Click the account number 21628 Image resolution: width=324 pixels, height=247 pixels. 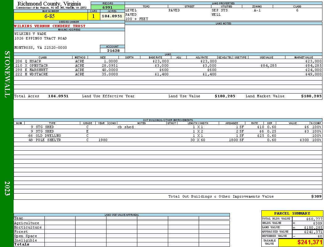[x=113, y=50]
